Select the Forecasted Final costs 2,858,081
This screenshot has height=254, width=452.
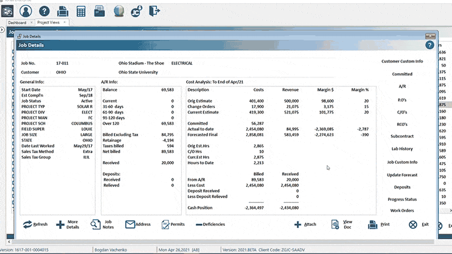[255, 135]
